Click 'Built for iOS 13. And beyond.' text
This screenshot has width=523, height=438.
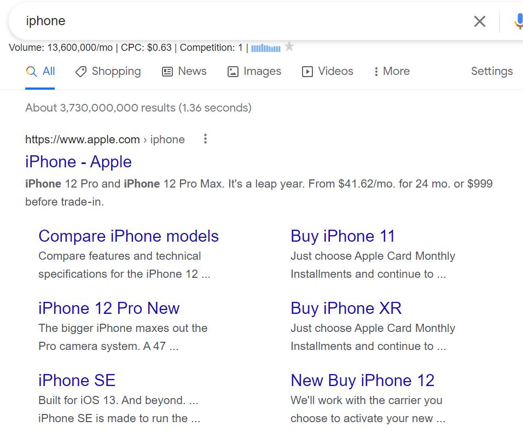[x=112, y=400]
